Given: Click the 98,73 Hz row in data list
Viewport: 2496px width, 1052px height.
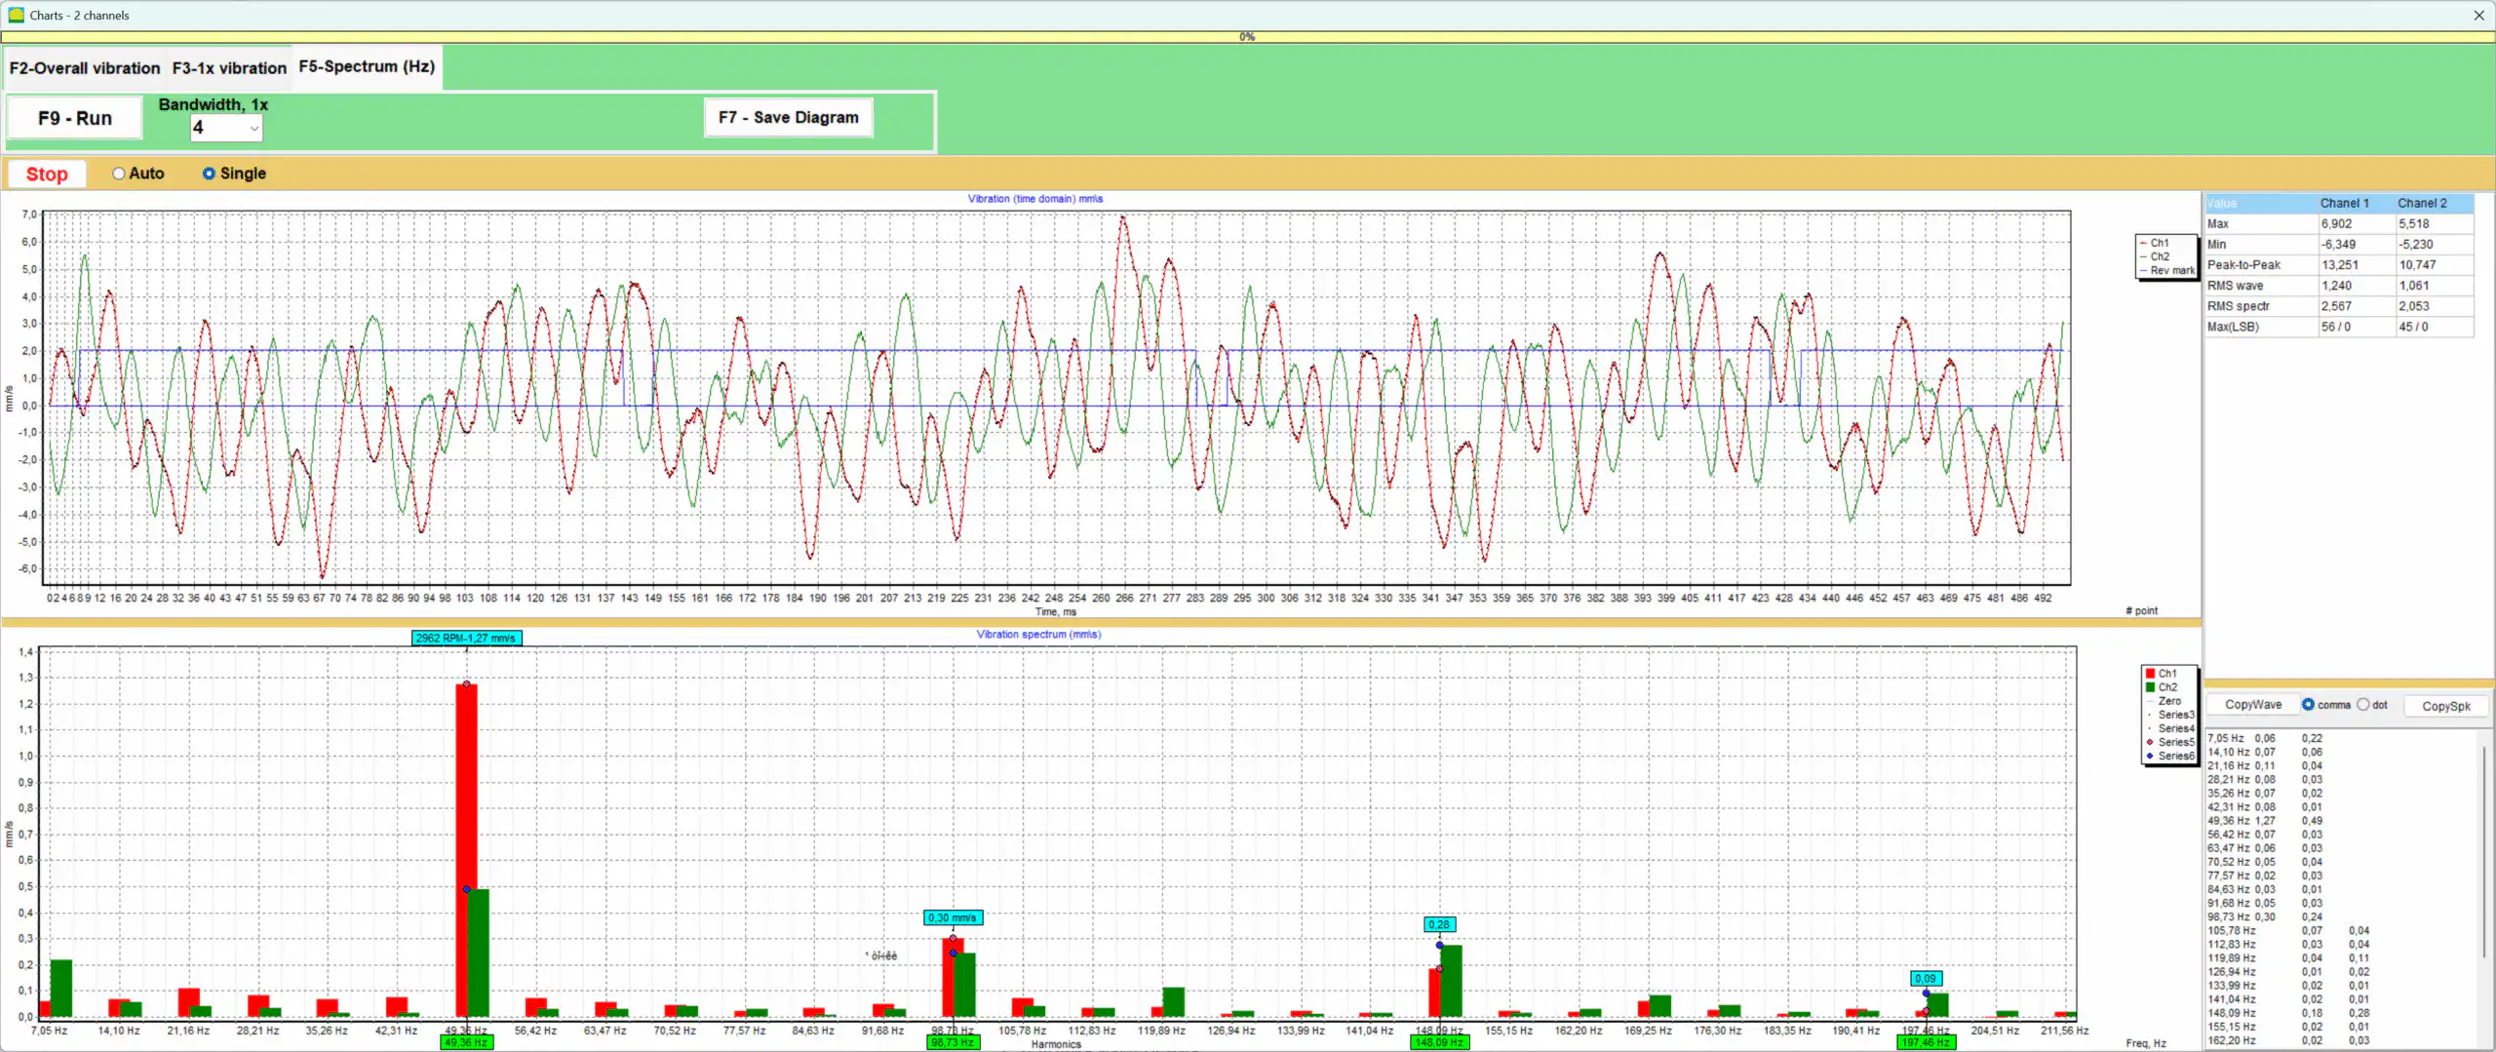Looking at the screenshot, I should (x=2265, y=917).
